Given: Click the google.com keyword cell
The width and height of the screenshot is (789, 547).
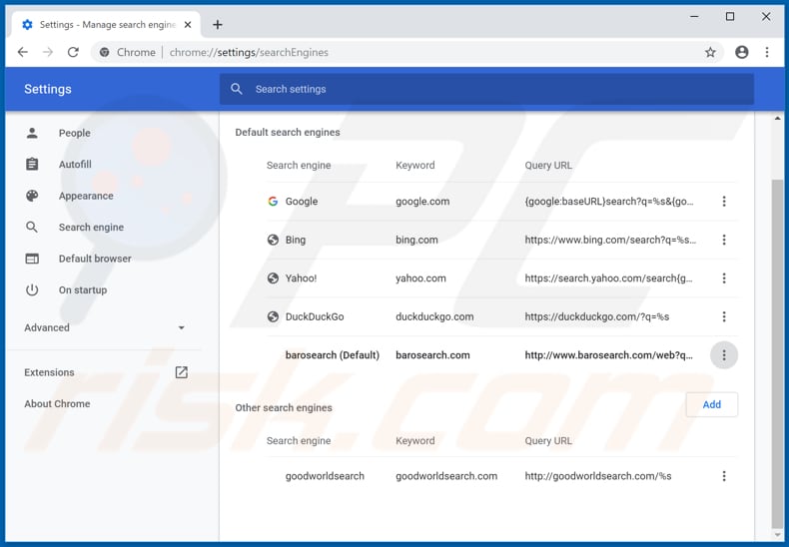Looking at the screenshot, I should [422, 202].
